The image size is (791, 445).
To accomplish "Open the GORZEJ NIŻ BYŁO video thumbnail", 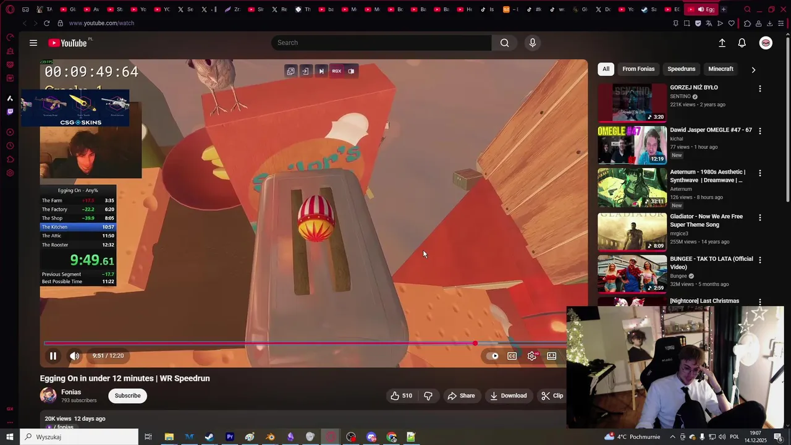I will [x=632, y=103].
